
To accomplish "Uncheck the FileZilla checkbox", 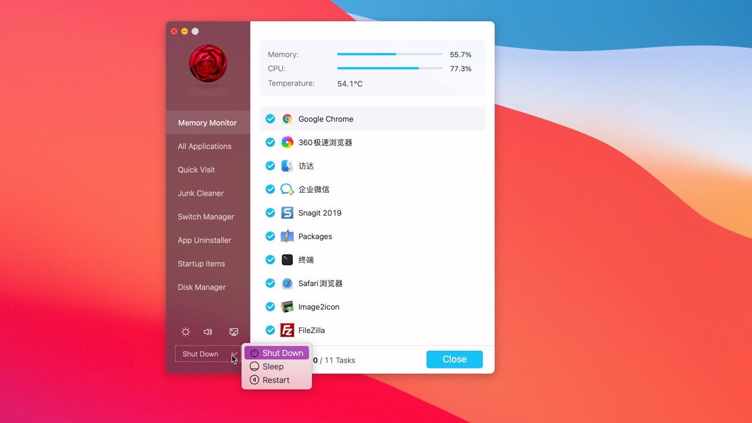I will click(x=270, y=330).
